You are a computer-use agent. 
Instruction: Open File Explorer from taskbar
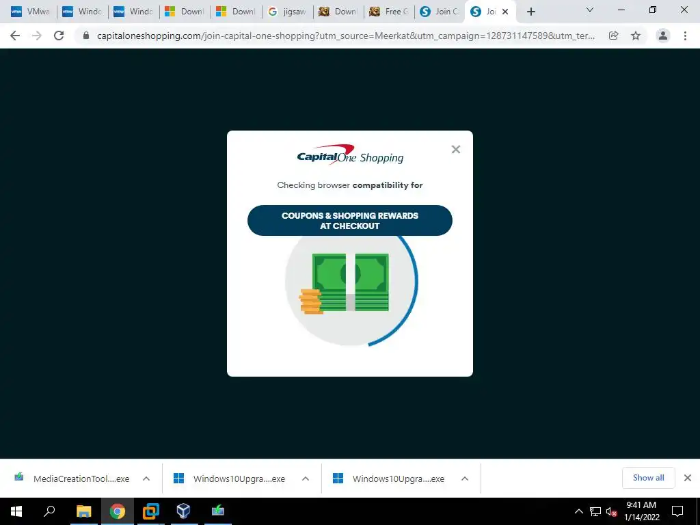coord(83,511)
